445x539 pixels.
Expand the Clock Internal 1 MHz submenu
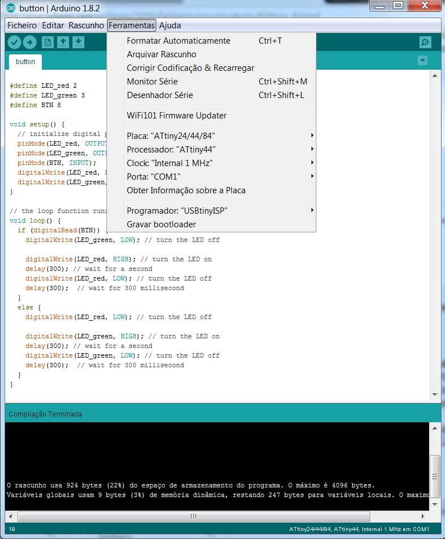[x=211, y=163]
